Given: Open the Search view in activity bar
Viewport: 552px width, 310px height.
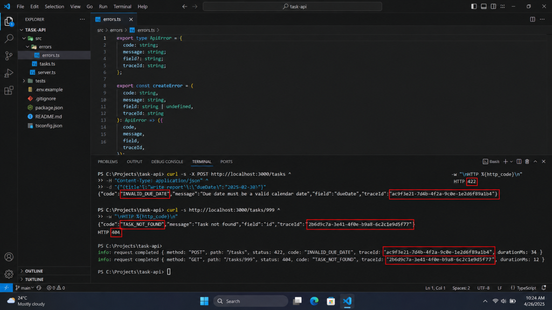Looking at the screenshot, I should click(x=9, y=38).
